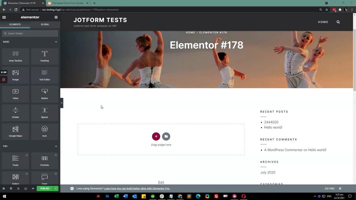Image resolution: width=356 pixels, height=200 pixels.
Task: Select the Divider widget
Action: tap(16, 113)
